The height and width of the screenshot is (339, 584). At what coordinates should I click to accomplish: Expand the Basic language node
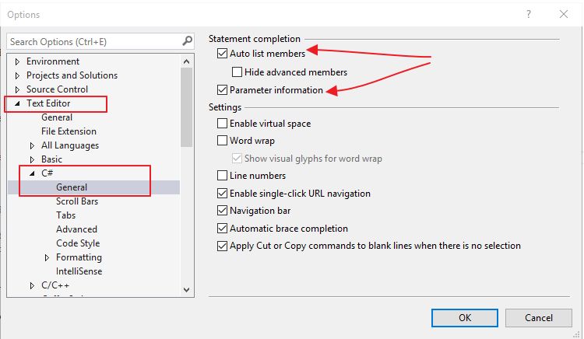[32, 159]
